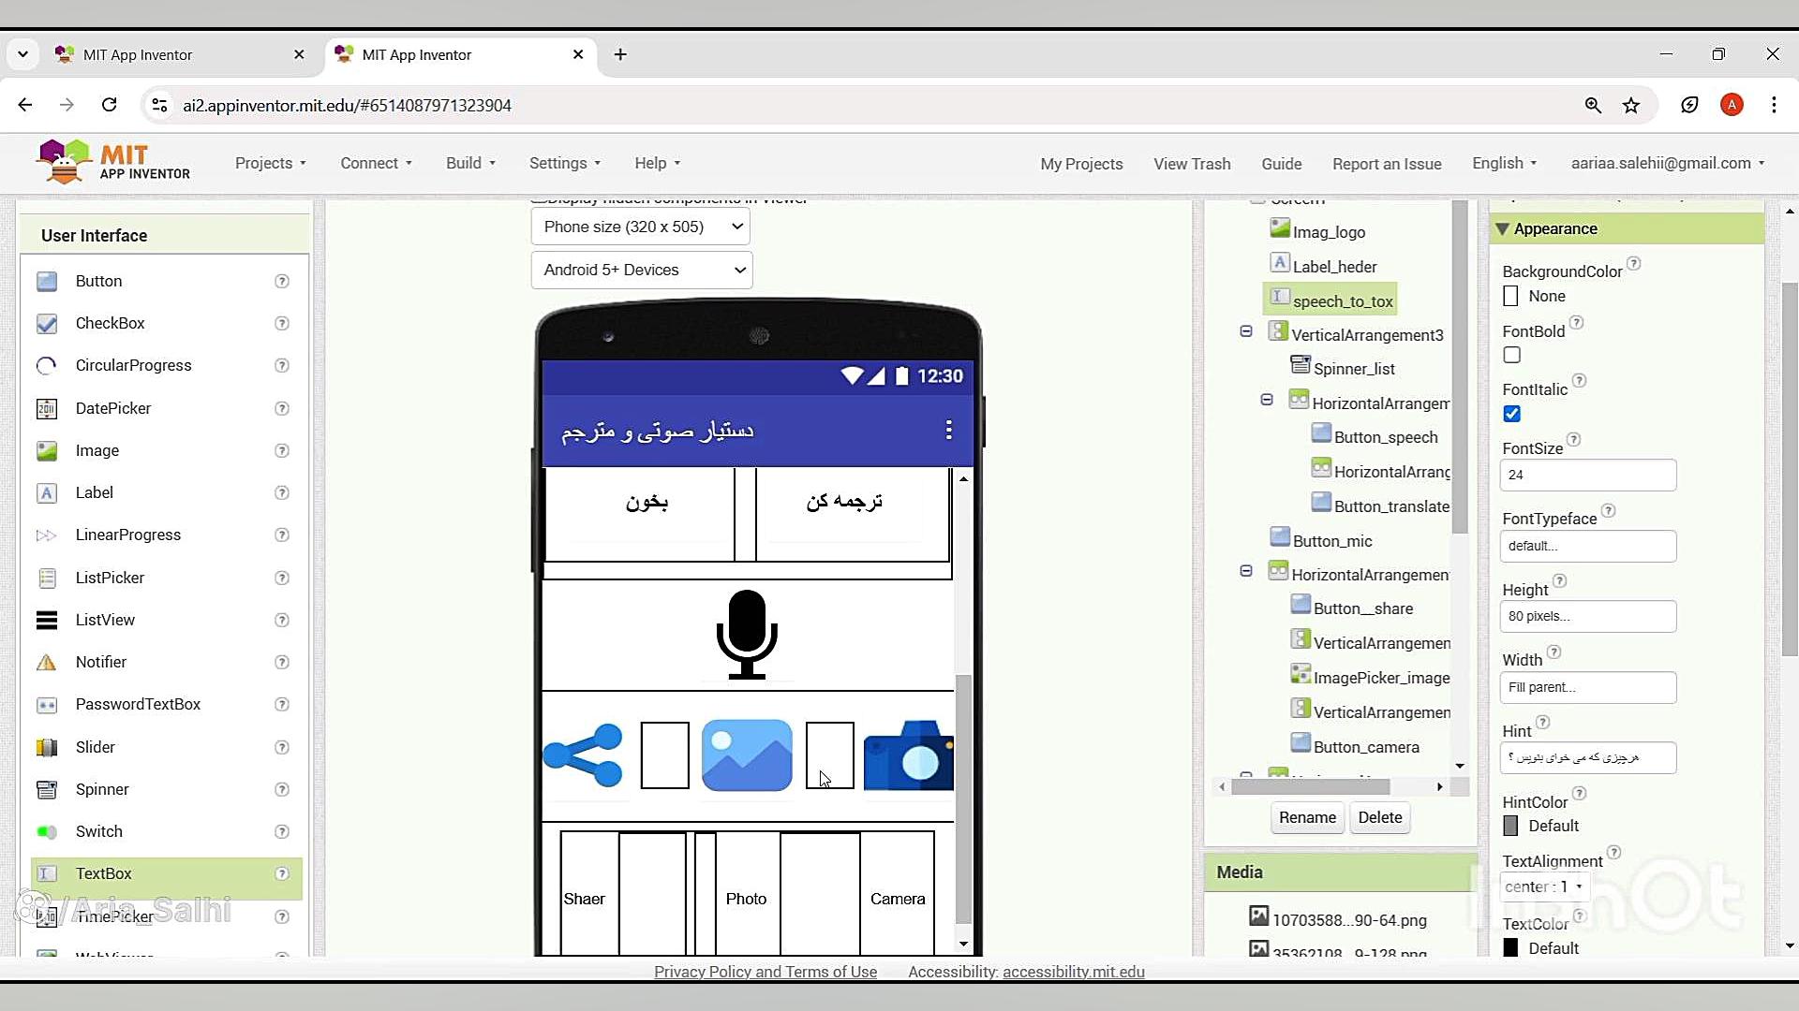Click the camera icon in phone viewer

coord(908,755)
